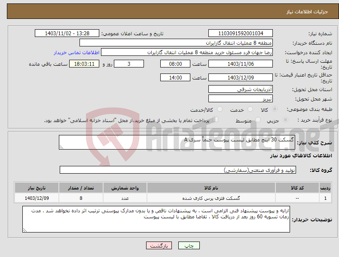This screenshot has height=257, width=339.
Task: Click the announcement date field 1403/11/02 - 13:28
Action: click(x=67, y=34)
